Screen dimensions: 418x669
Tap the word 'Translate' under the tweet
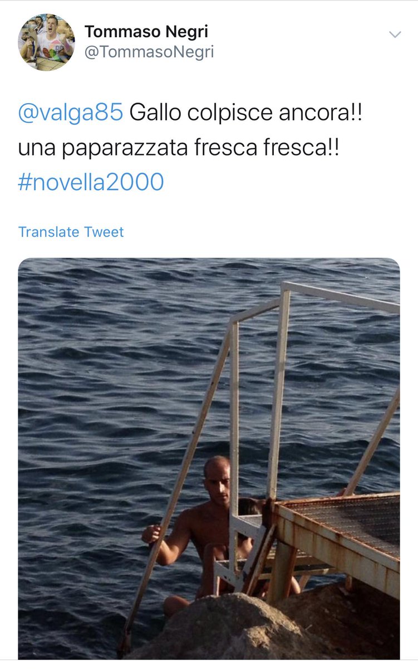coord(49,232)
